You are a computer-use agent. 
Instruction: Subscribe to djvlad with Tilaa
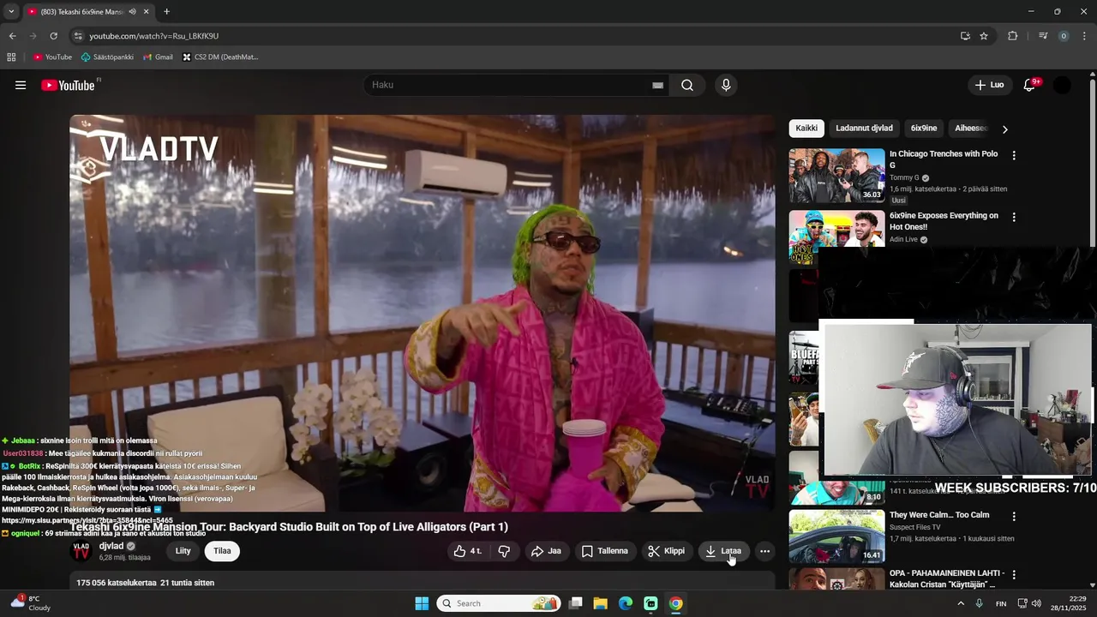click(222, 551)
